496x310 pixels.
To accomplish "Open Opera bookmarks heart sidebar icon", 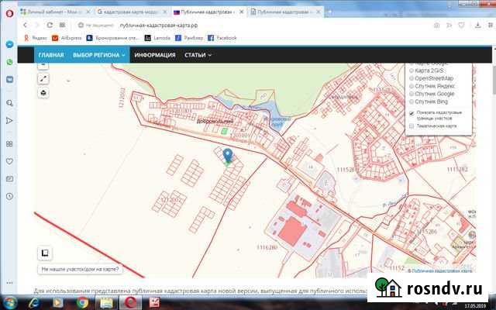I will click(9, 161).
